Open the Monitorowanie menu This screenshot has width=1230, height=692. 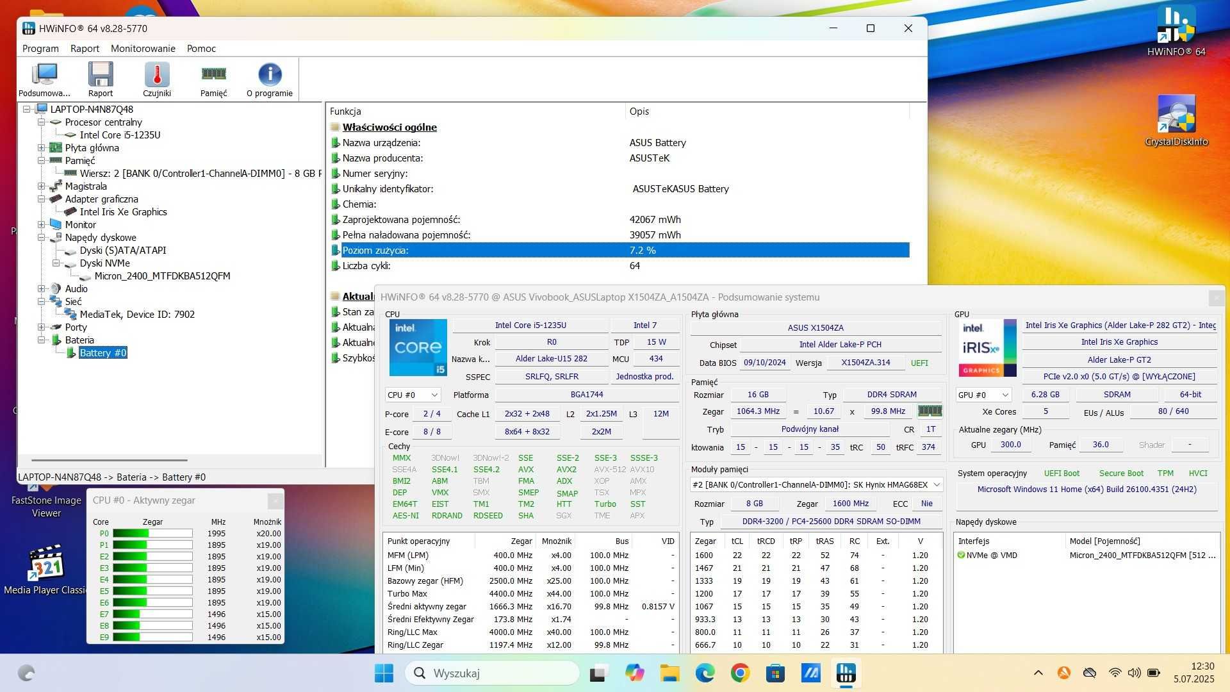[143, 48]
